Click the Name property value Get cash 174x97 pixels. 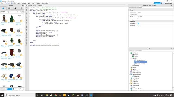pos(140,17)
